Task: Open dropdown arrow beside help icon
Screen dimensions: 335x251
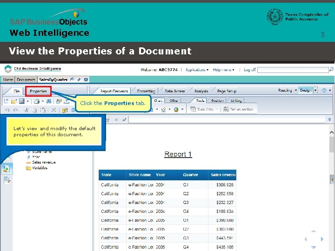Action: click(x=330, y=90)
